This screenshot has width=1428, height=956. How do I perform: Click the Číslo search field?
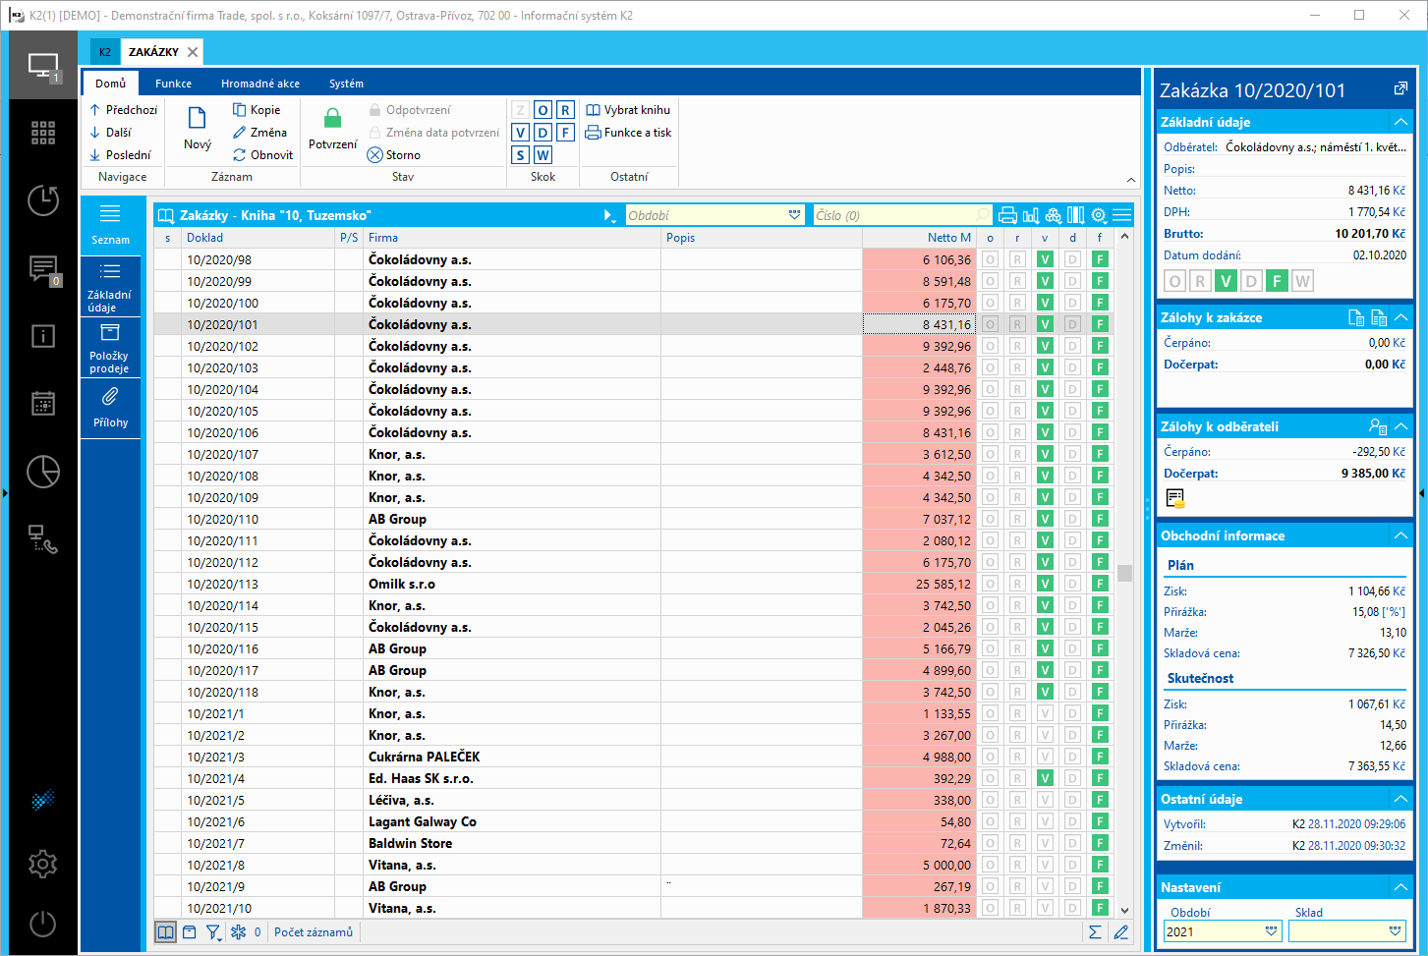coord(902,215)
